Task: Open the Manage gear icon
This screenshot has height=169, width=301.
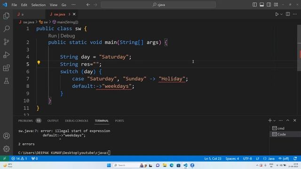Action: point(6,149)
